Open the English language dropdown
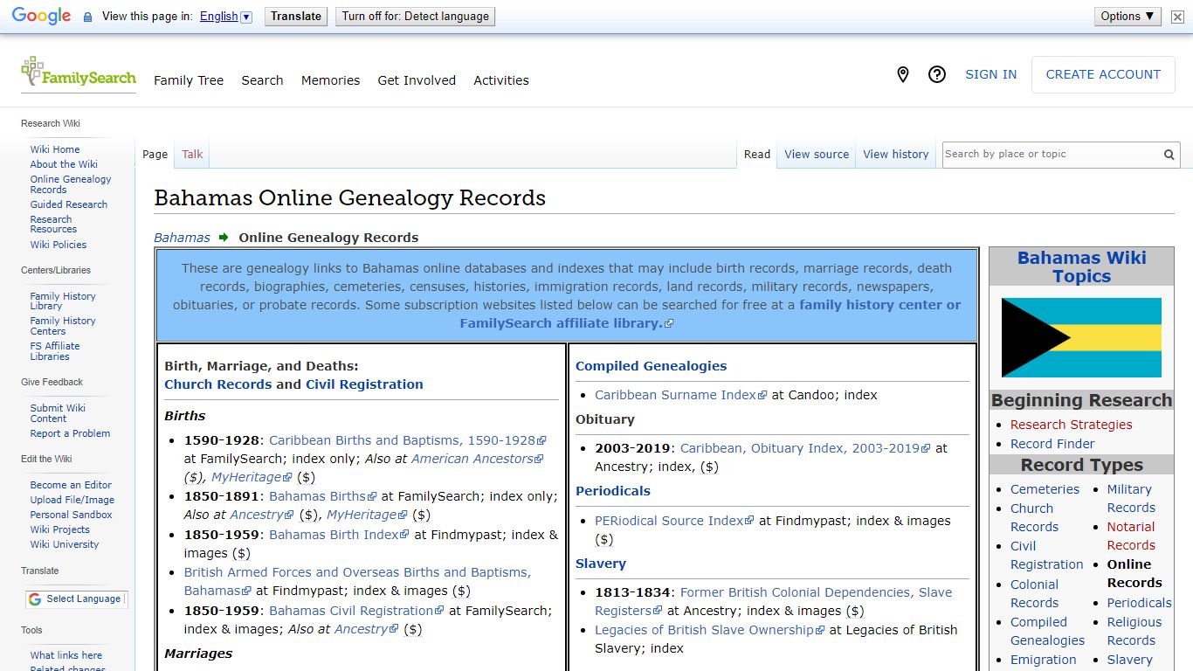This screenshot has height=671, width=1193. (x=225, y=17)
